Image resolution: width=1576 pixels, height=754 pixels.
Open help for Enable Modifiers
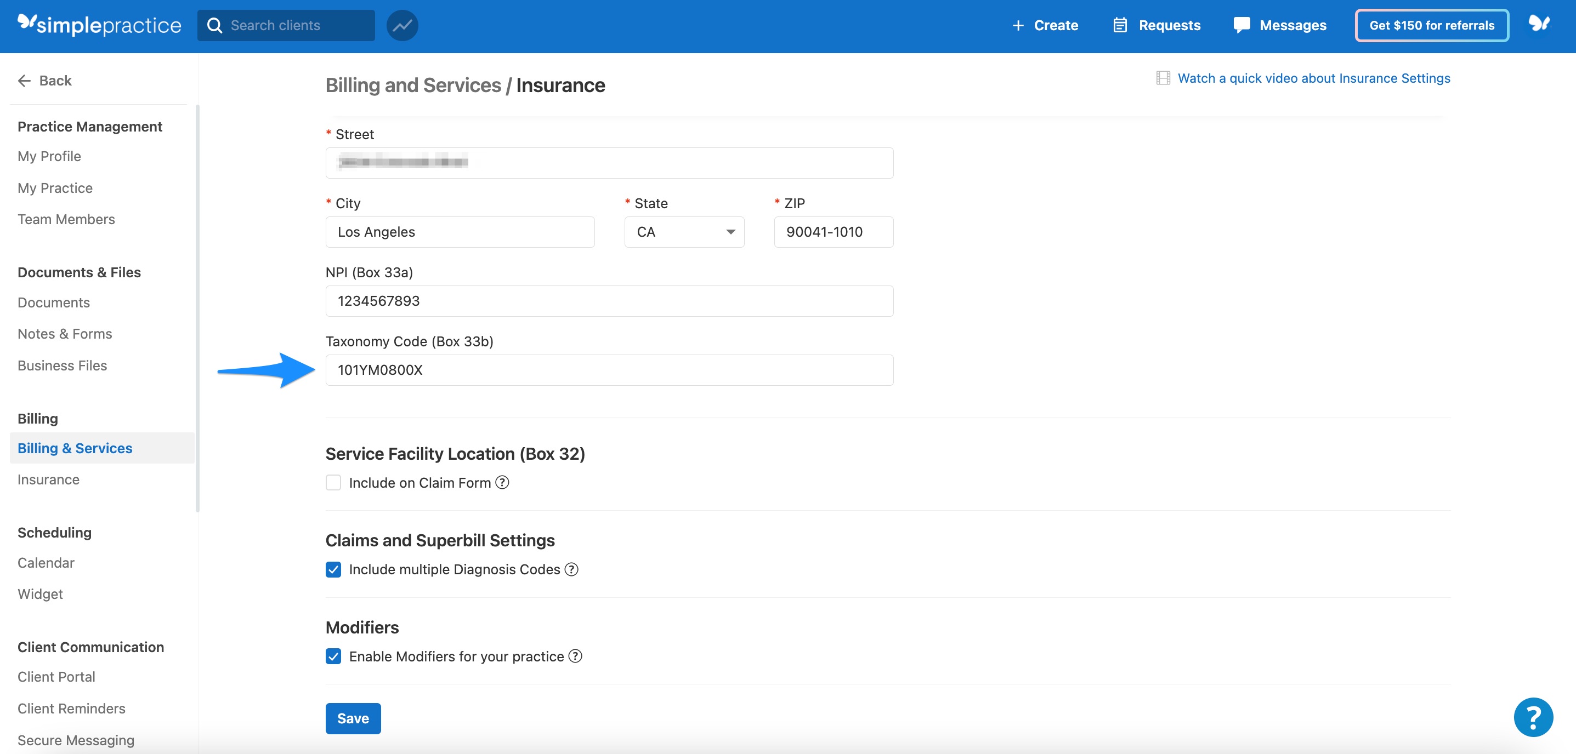(x=575, y=656)
